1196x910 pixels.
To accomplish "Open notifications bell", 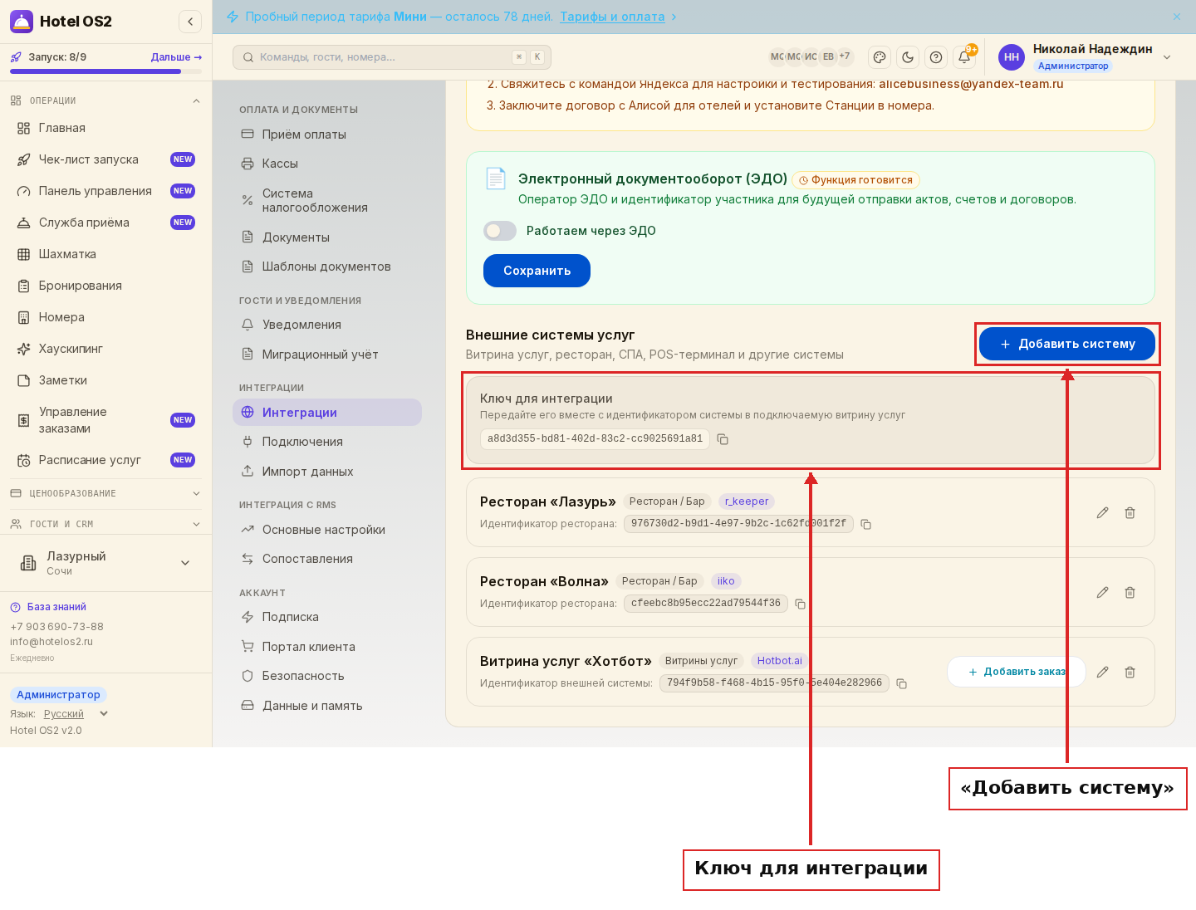I will coord(964,57).
